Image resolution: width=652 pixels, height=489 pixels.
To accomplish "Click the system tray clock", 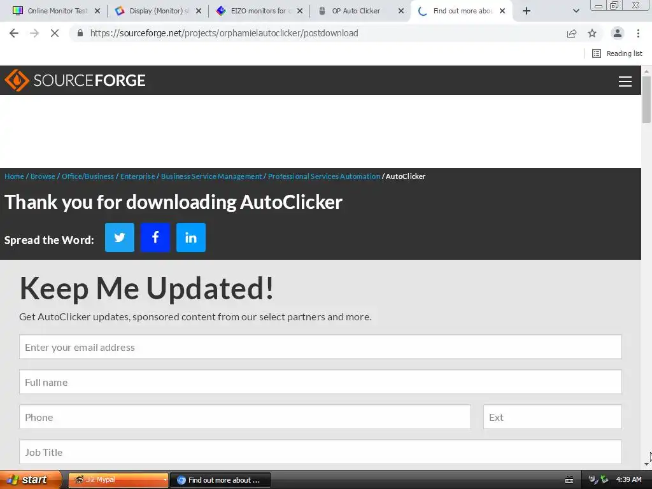I will (628, 480).
